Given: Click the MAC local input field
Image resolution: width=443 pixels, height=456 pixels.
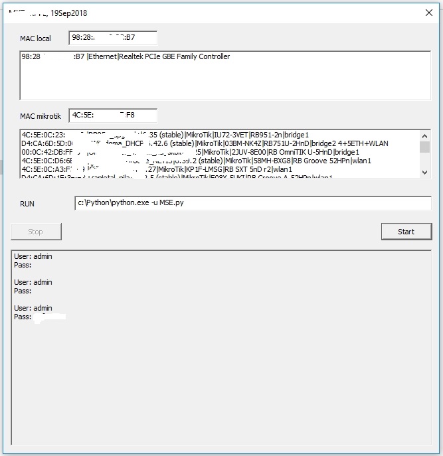Looking at the screenshot, I should point(113,38).
